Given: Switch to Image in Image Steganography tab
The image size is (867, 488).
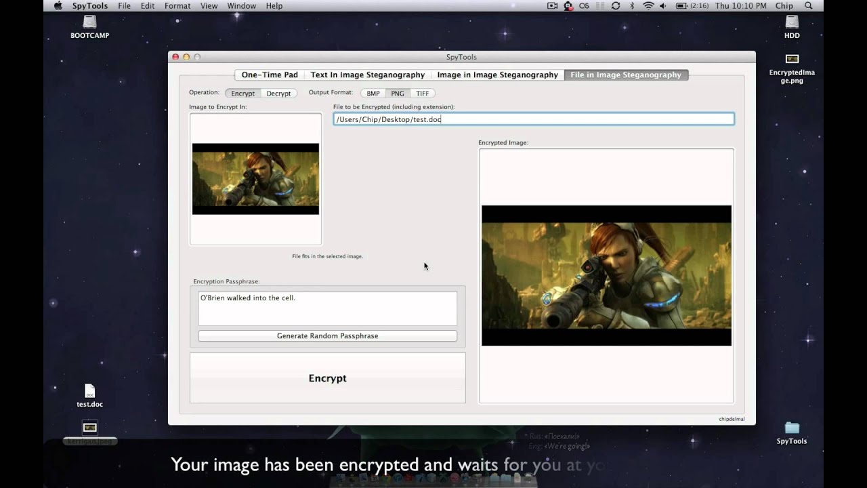Looking at the screenshot, I should click(498, 75).
